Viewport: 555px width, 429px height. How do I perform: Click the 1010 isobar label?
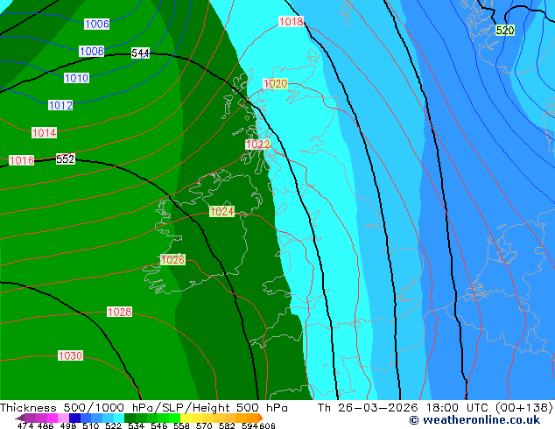coord(76,78)
